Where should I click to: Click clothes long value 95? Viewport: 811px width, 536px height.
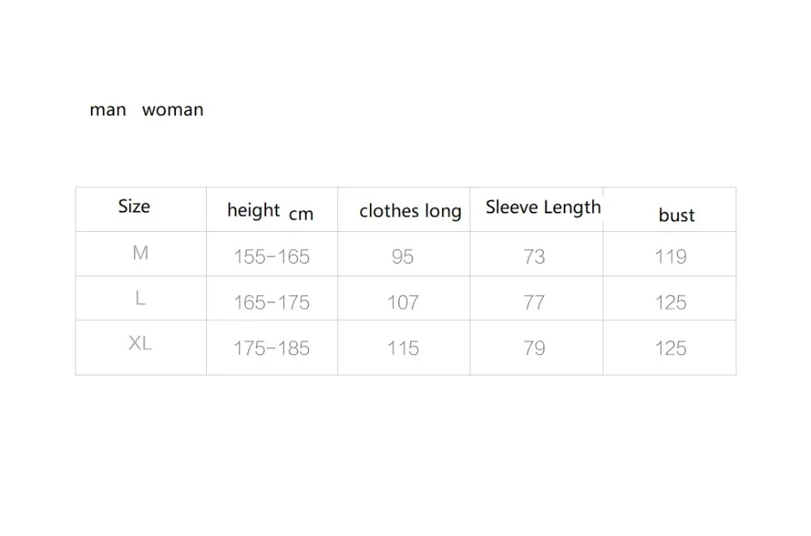[x=402, y=257]
